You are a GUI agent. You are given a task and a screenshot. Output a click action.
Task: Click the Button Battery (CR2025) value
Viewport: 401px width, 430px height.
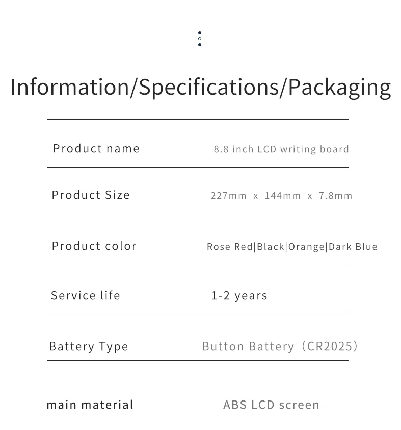coord(280,346)
